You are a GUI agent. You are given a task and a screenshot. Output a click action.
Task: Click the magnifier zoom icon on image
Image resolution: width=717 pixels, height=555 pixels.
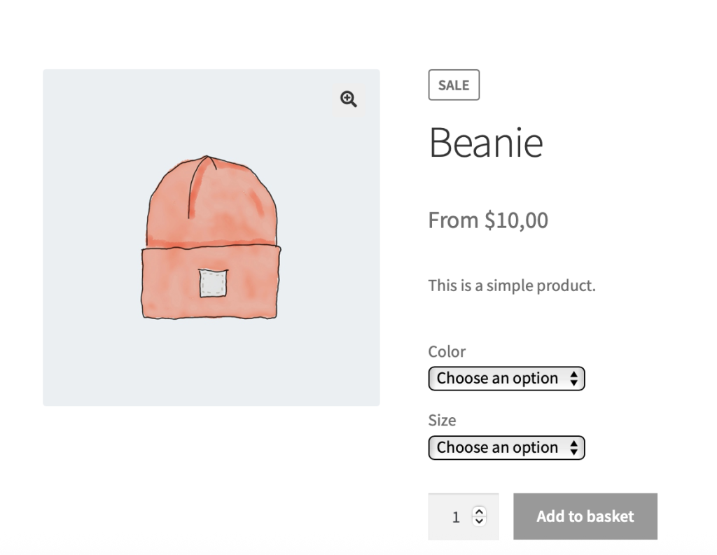coord(349,99)
